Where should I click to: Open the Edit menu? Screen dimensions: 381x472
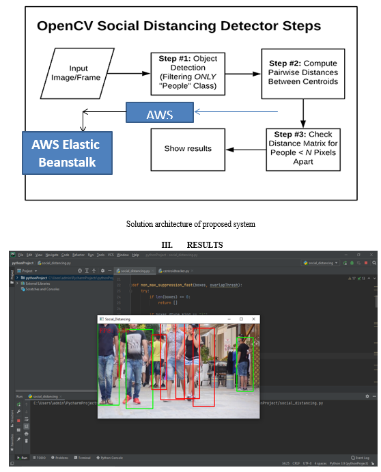pos(29,255)
